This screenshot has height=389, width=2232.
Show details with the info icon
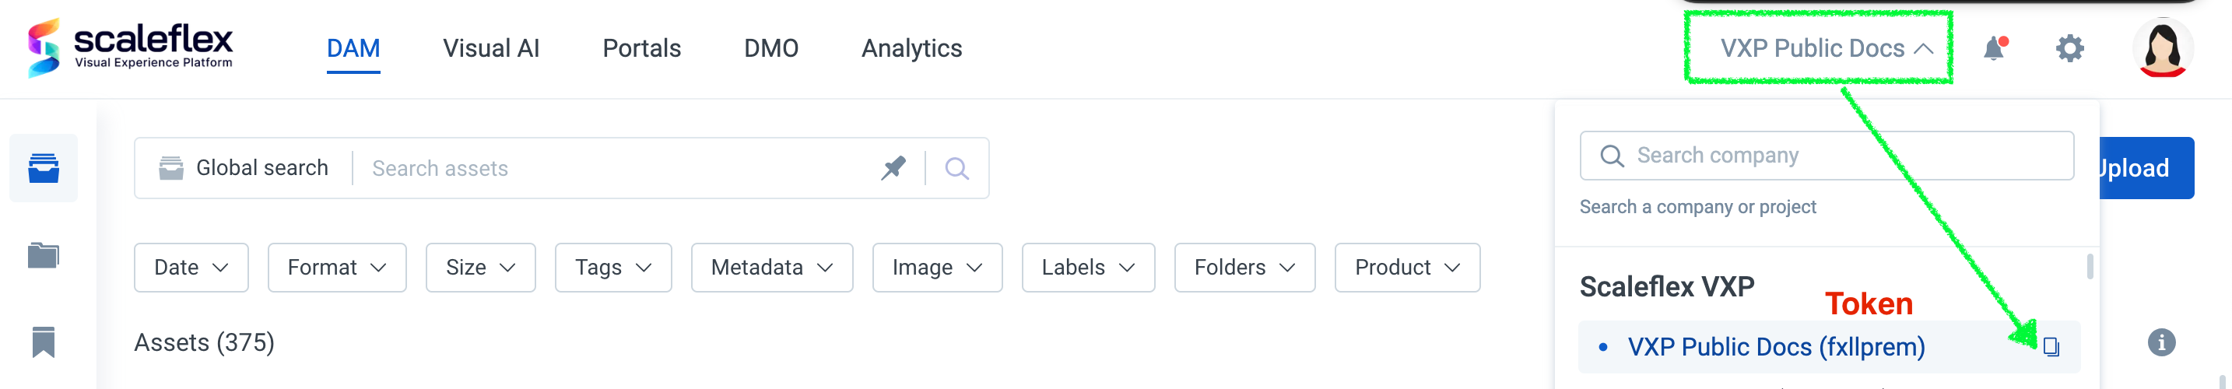point(2161,342)
